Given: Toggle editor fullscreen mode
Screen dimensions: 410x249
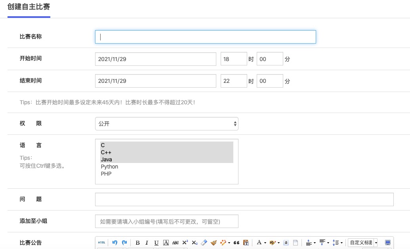Looking at the screenshot, I should pyautogui.click(x=388, y=242).
